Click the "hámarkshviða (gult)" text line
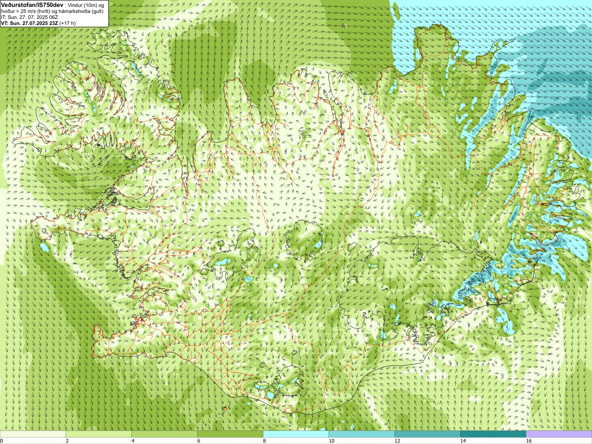 tap(80, 11)
